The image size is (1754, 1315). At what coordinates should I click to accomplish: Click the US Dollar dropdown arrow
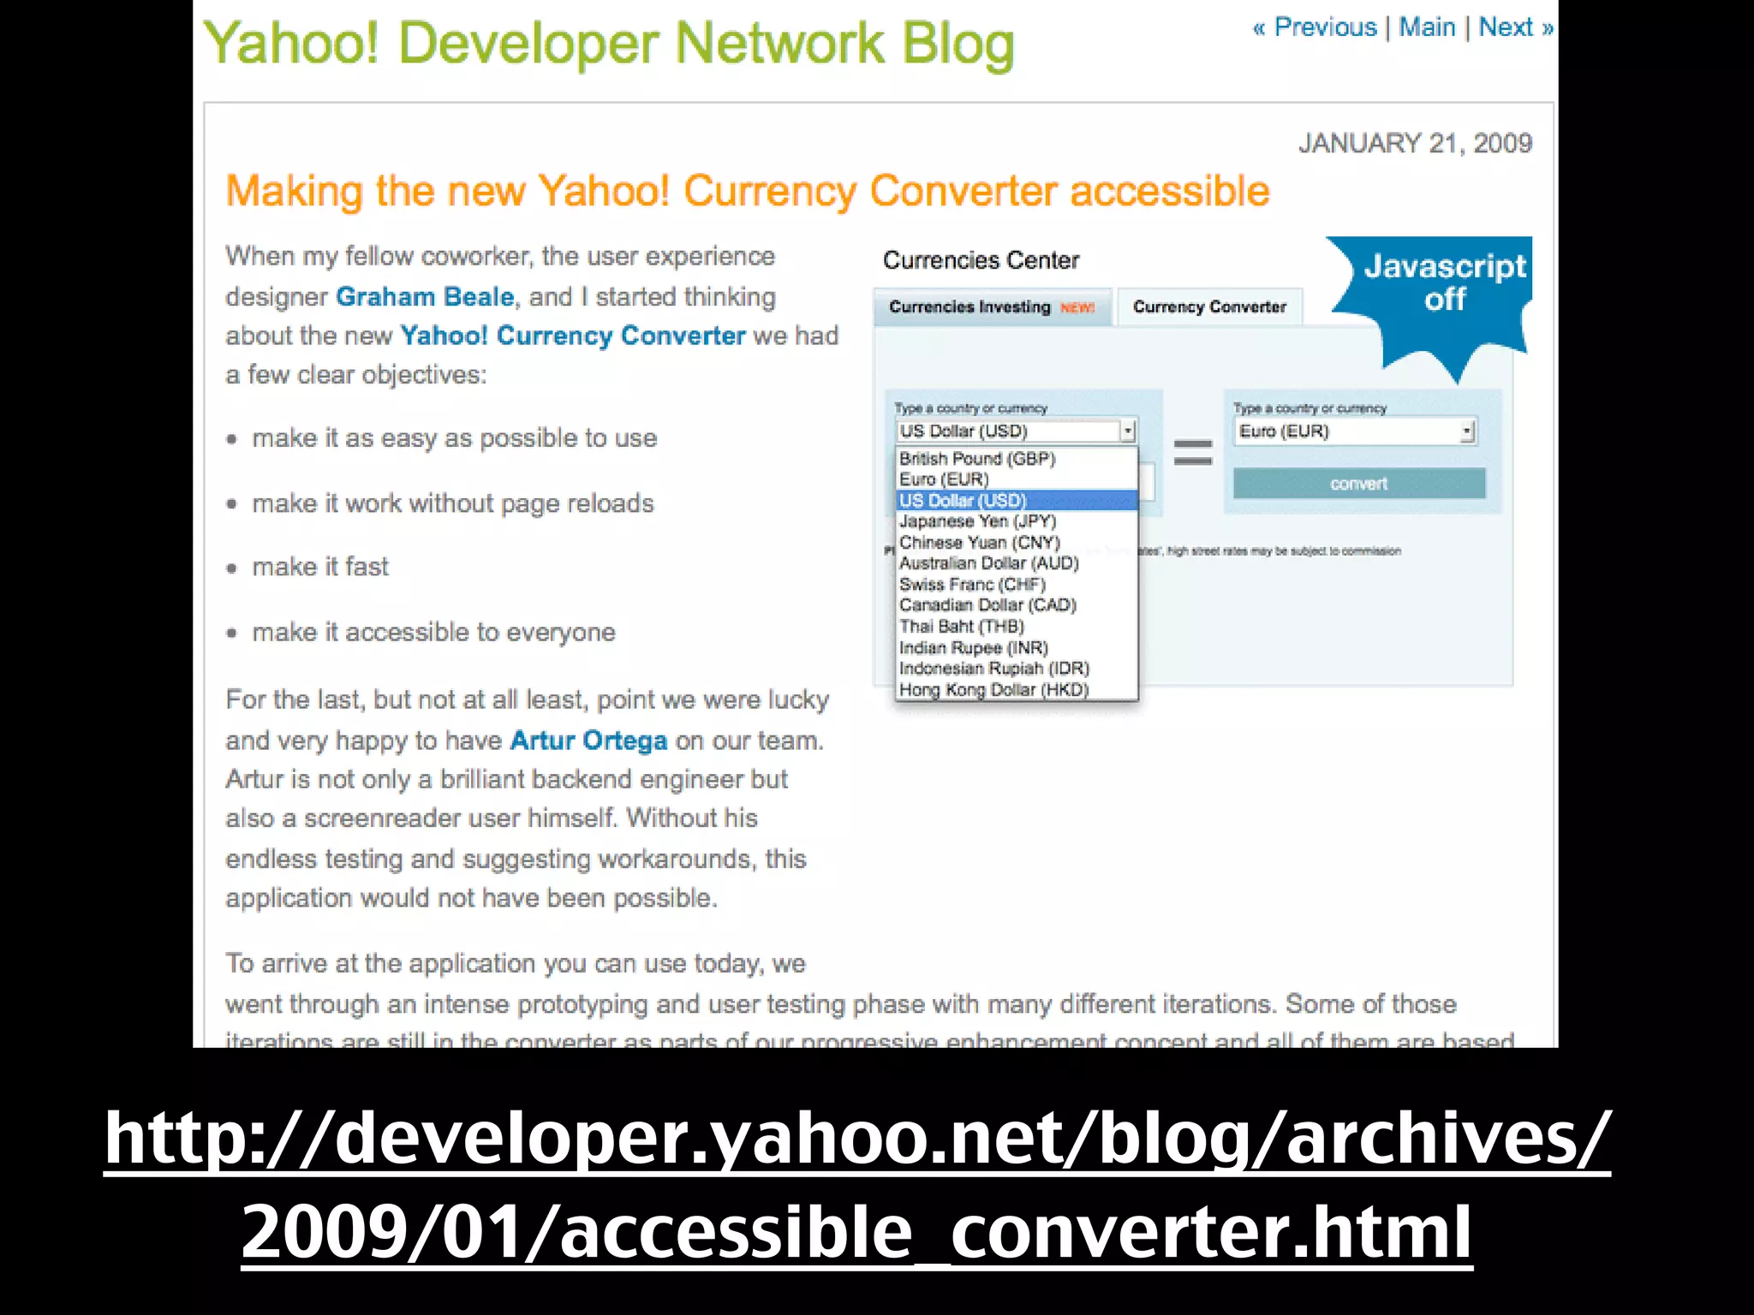click(1129, 431)
